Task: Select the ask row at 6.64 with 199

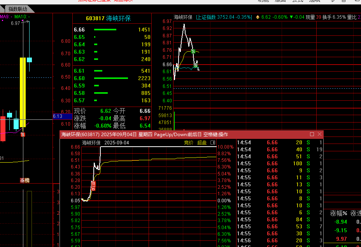Action: click(112, 44)
